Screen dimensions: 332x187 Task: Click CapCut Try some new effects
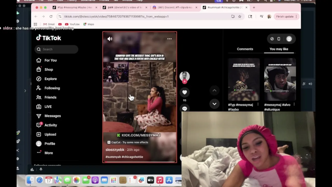(128, 142)
